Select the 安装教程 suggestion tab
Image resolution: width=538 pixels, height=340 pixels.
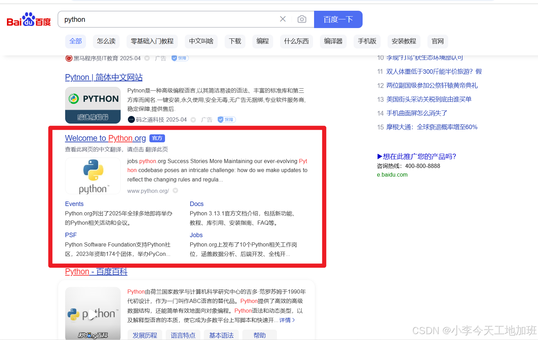tap(404, 41)
